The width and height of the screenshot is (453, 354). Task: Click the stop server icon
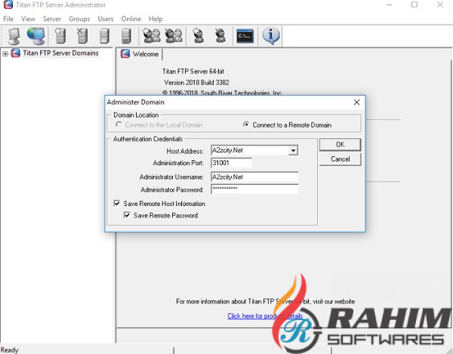click(126, 36)
